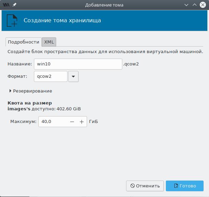Screen dimensions: 209x197
Task: Click the Формат: label
Action: [17, 76]
